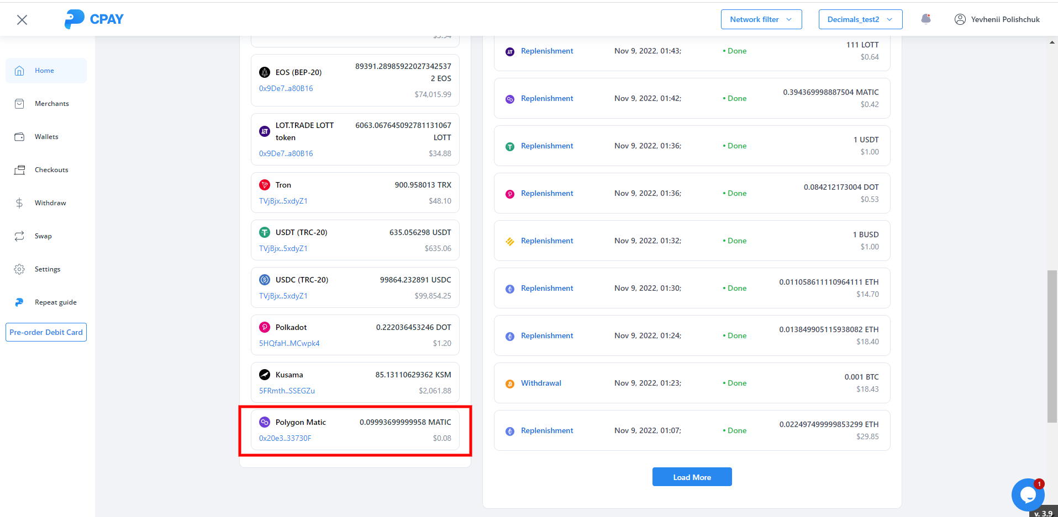Click the user profile avatar icon

pos(960,19)
